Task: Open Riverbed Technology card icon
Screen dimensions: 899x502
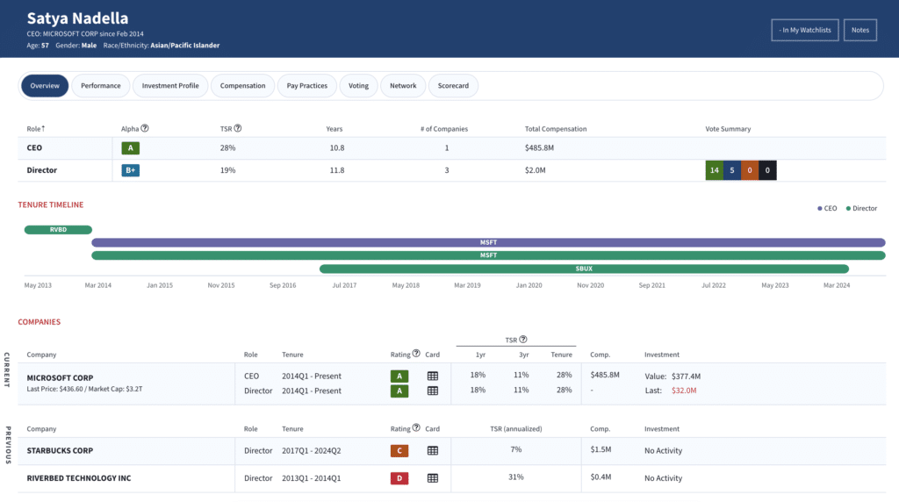Action: click(x=433, y=478)
